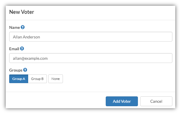Choose None in the Groups selector
This screenshot has height=114, width=181.
pos(55,79)
